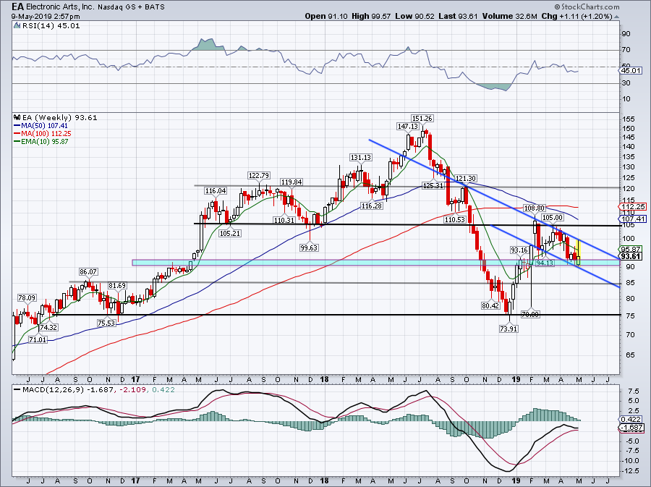651x487 pixels.
Task: Click the 125.31 price label
Action: (x=433, y=185)
